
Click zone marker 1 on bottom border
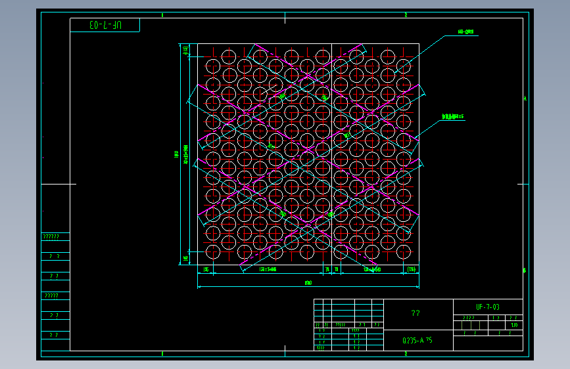pos(162,354)
